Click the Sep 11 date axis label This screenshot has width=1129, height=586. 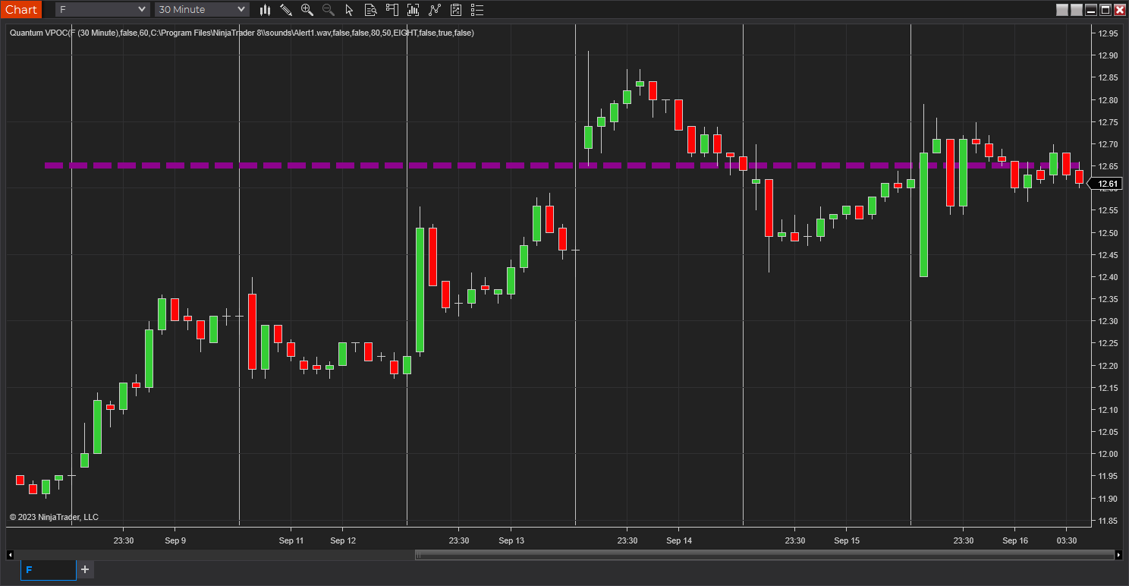291,540
